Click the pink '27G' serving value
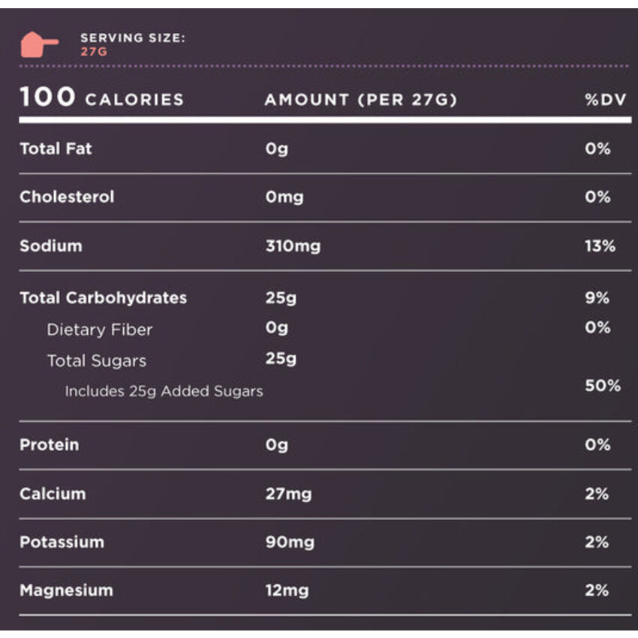Image resolution: width=638 pixels, height=638 pixels. click(x=94, y=52)
